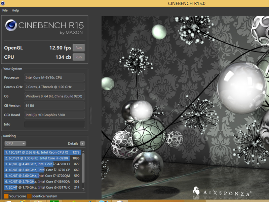Select ranking row 7 Core i5-3317U
Screen dimensions: 269x202
coord(42,187)
